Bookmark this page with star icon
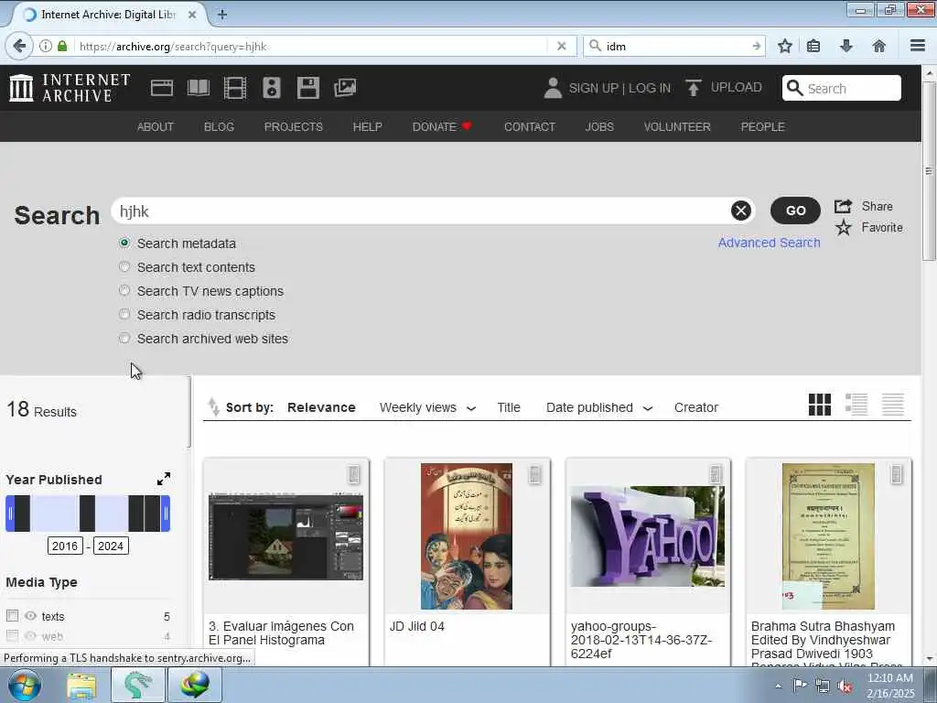Image resolution: width=937 pixels, height=703 pixels. tap(784, 46)
